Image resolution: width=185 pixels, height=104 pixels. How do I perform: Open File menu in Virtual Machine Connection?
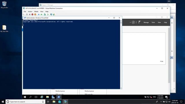[x=25, y=12]
